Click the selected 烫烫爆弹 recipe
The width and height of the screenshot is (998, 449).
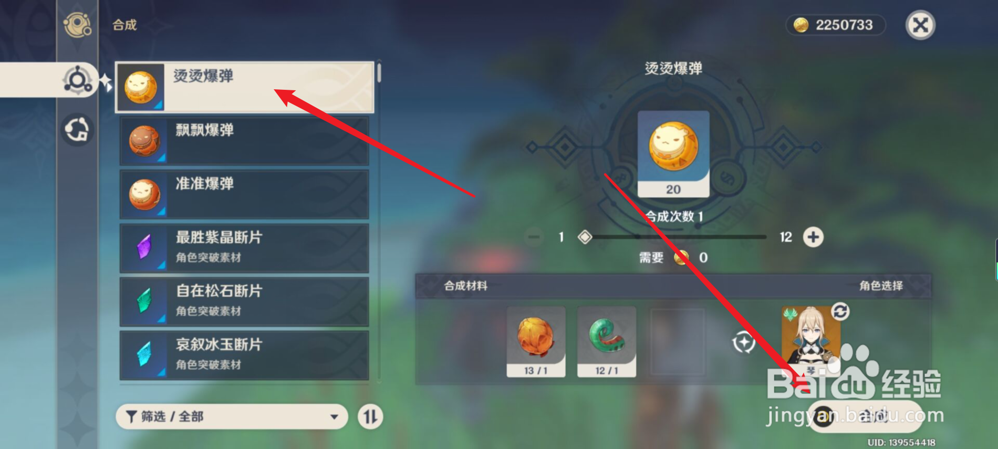[245, 87]
